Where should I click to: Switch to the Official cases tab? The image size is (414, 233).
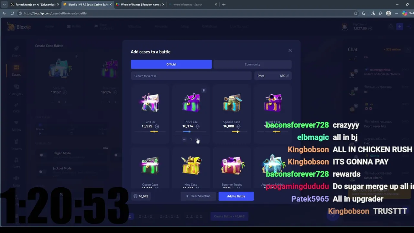pyautogui.click(x=171, y=64)
